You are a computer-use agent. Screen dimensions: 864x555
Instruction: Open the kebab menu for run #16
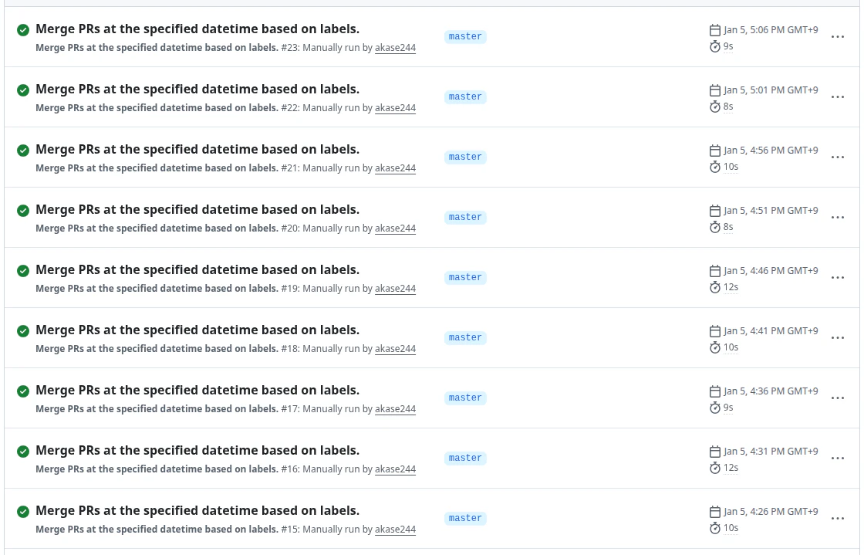pyautogui.click(x=838, y=459)
